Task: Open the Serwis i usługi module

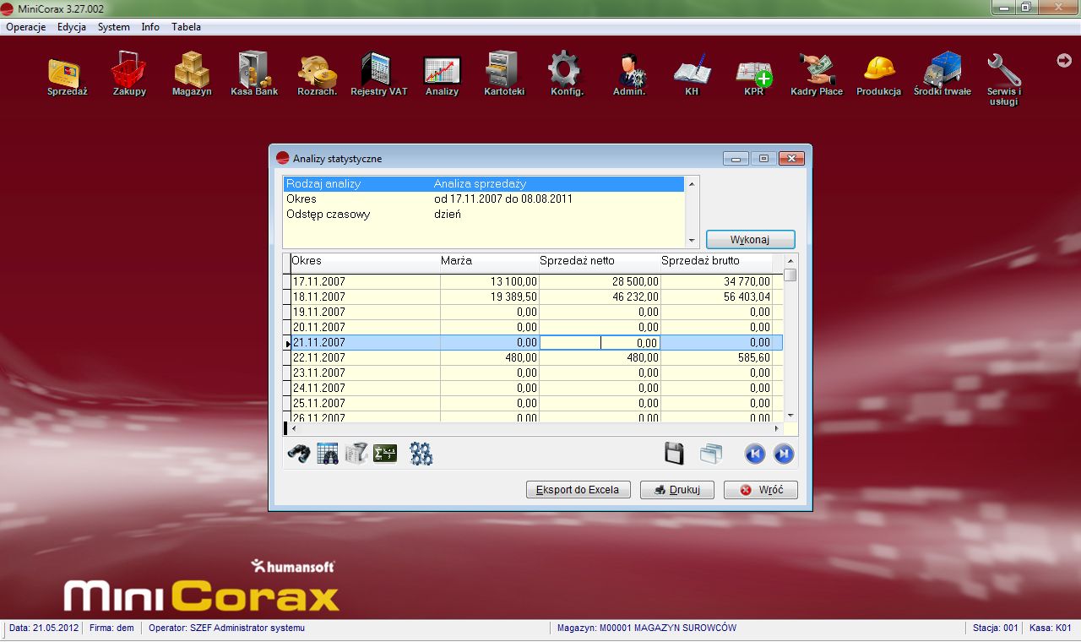Action: [1004, 79]
